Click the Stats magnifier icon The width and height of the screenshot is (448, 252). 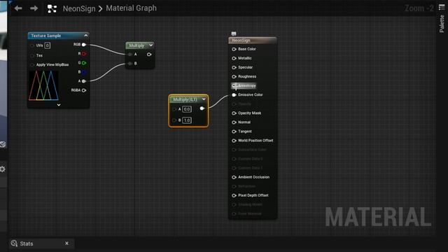coord(14,244)
